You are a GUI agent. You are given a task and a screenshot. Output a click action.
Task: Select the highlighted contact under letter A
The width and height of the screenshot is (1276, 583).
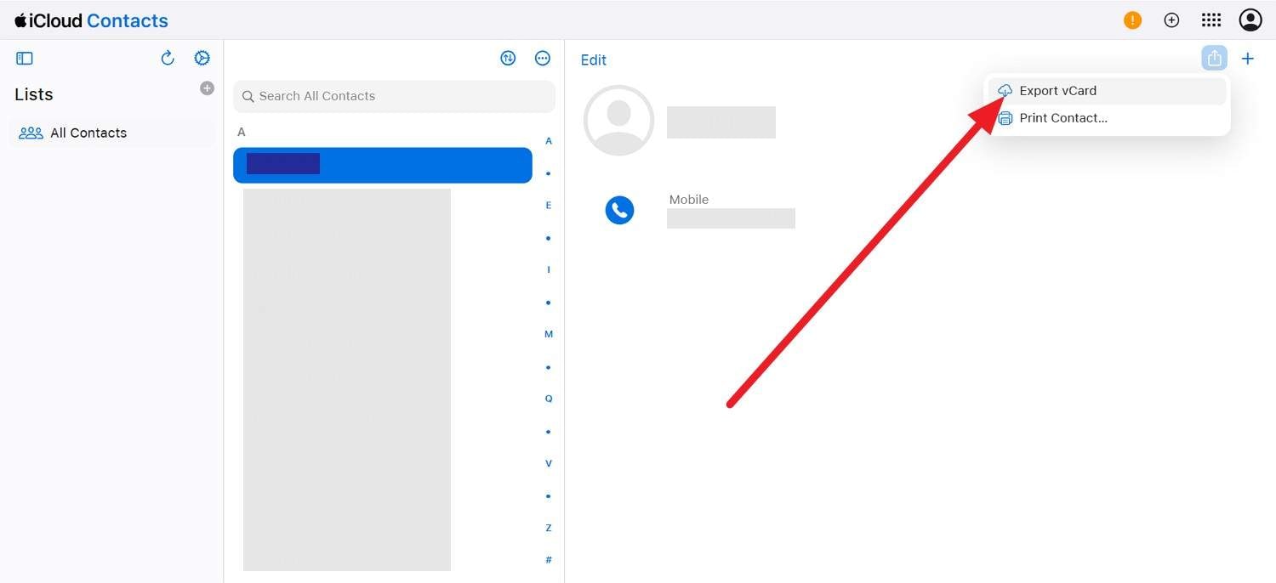point(382,164)
